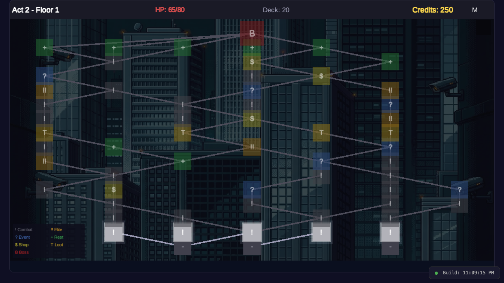
Task: Select the Shop node directly below the Boss
Action: [252, 62]
